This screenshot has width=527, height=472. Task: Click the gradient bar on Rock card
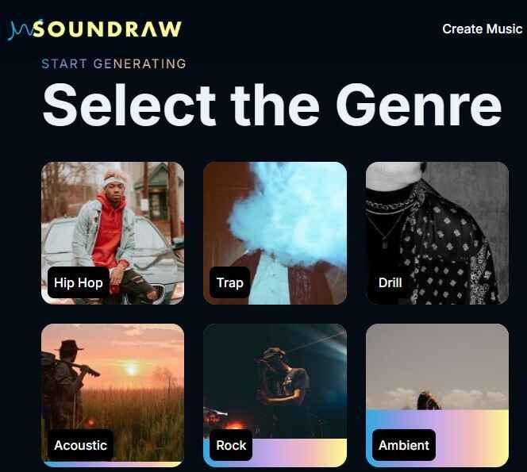[299, 452]
